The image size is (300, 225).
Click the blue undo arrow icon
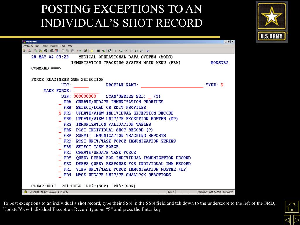(148, 51)
